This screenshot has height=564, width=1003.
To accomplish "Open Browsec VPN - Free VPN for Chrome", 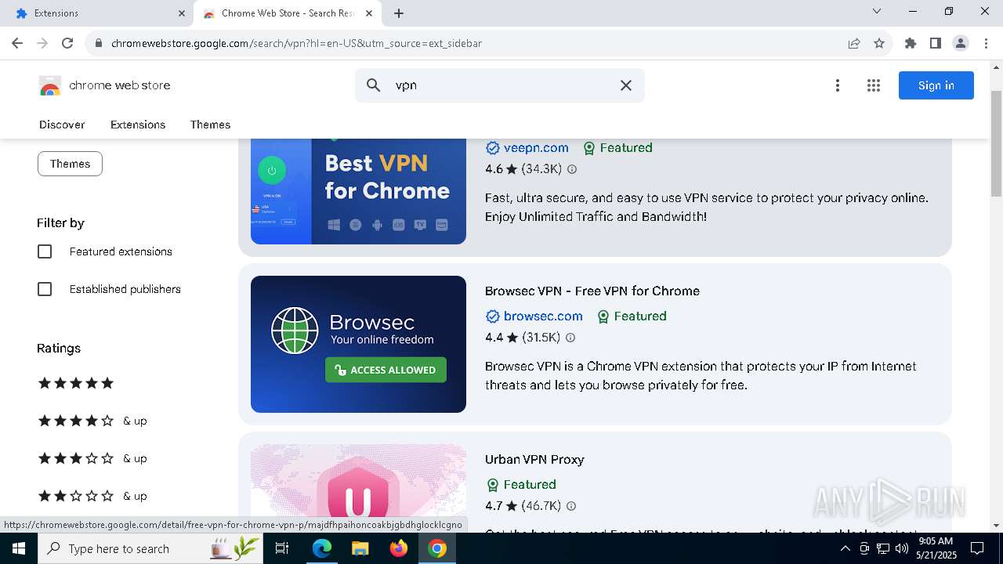I will tap(592, 291).
